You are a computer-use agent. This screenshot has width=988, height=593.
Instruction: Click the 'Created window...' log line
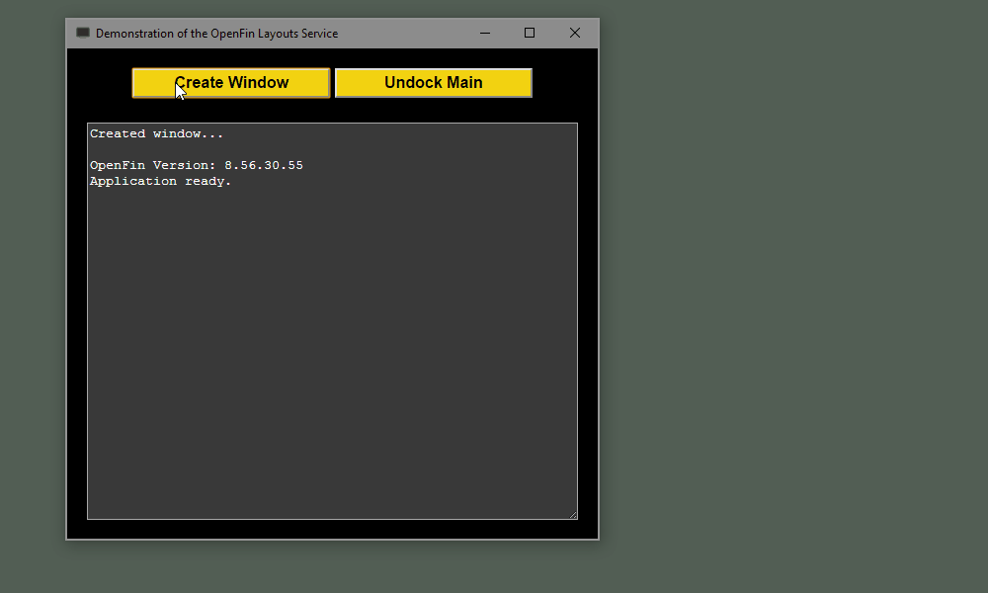pyautogui.click(x=156, y=133)
